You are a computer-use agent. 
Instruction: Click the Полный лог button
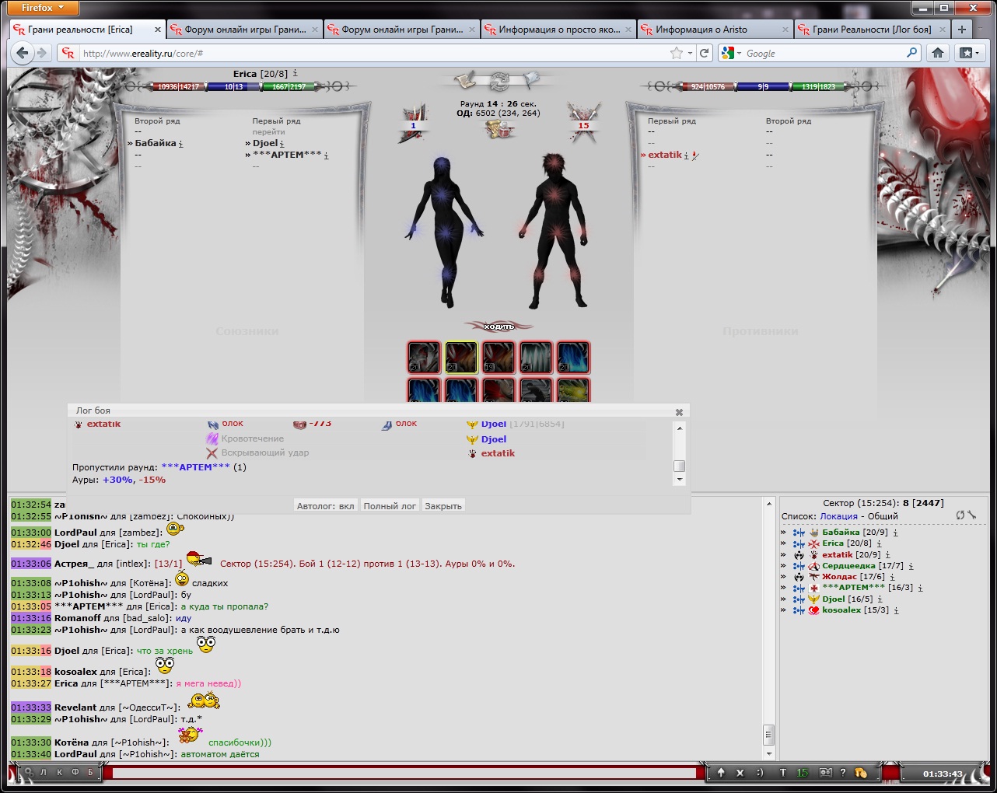[390, 506]
